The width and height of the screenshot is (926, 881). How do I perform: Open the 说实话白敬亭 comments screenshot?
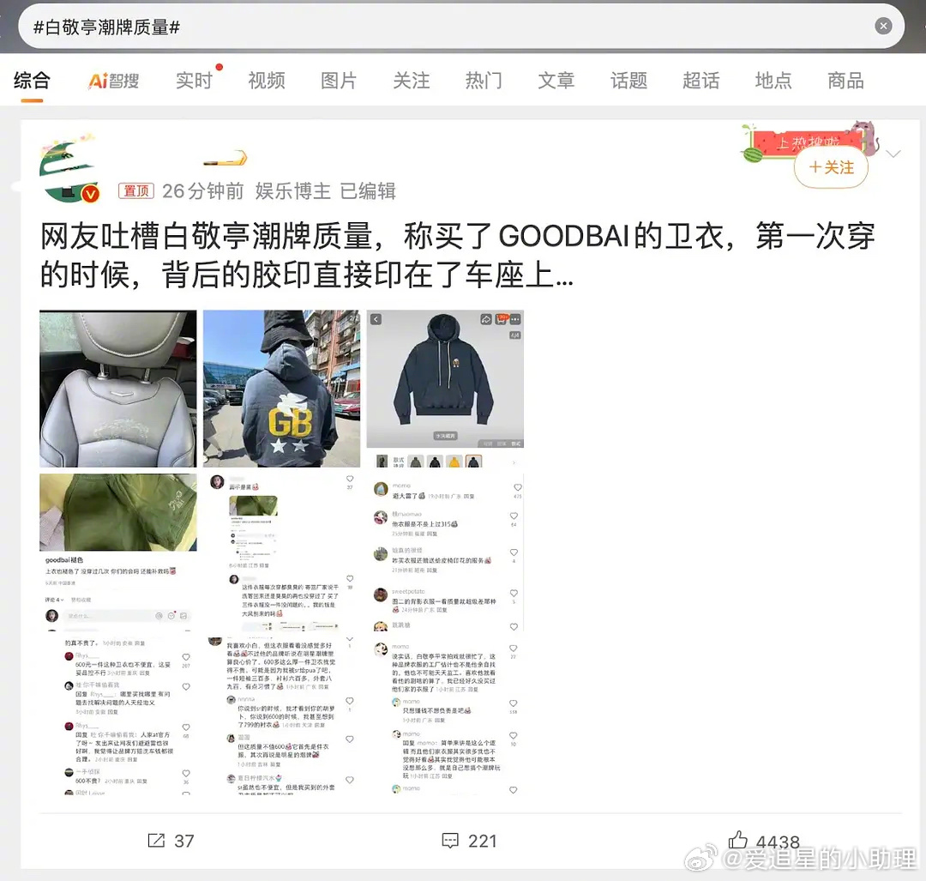pos(445,715)
